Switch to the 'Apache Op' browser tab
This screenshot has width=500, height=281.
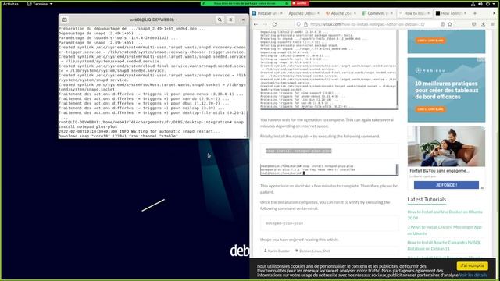[340, 13]
